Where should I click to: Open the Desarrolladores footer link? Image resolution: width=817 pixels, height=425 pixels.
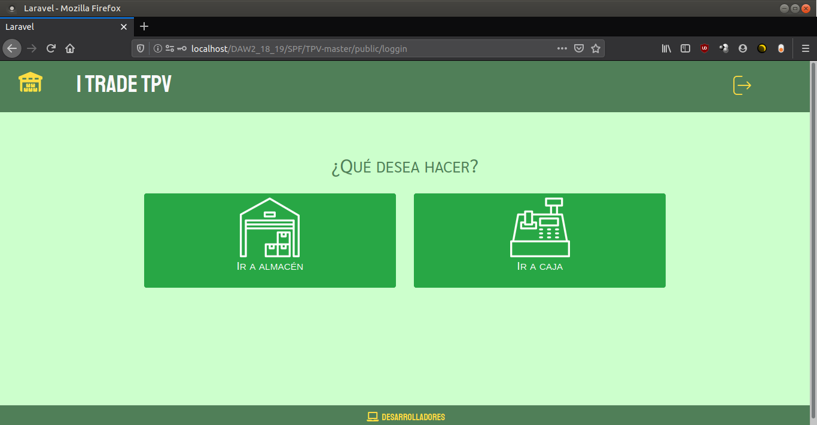coord(413,417)
